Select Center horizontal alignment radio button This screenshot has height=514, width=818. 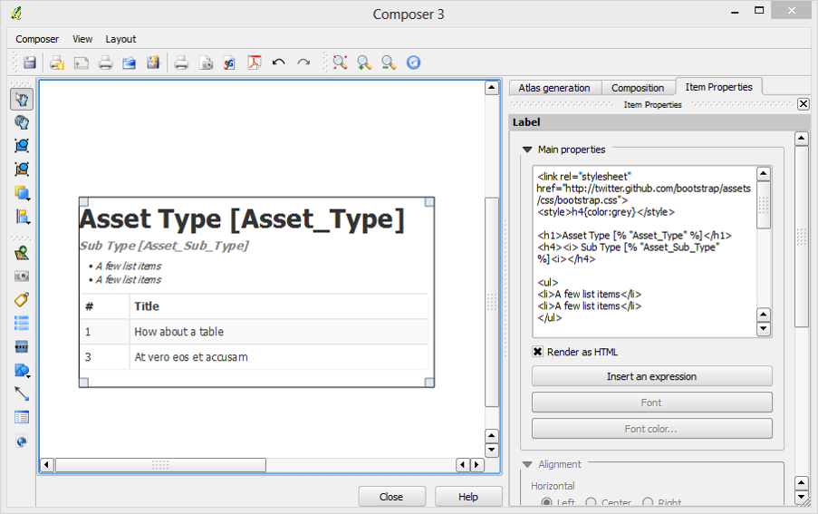(592, 502)
